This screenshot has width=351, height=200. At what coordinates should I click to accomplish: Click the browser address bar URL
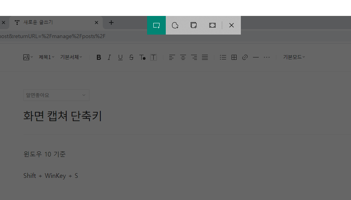pos(53,36)
